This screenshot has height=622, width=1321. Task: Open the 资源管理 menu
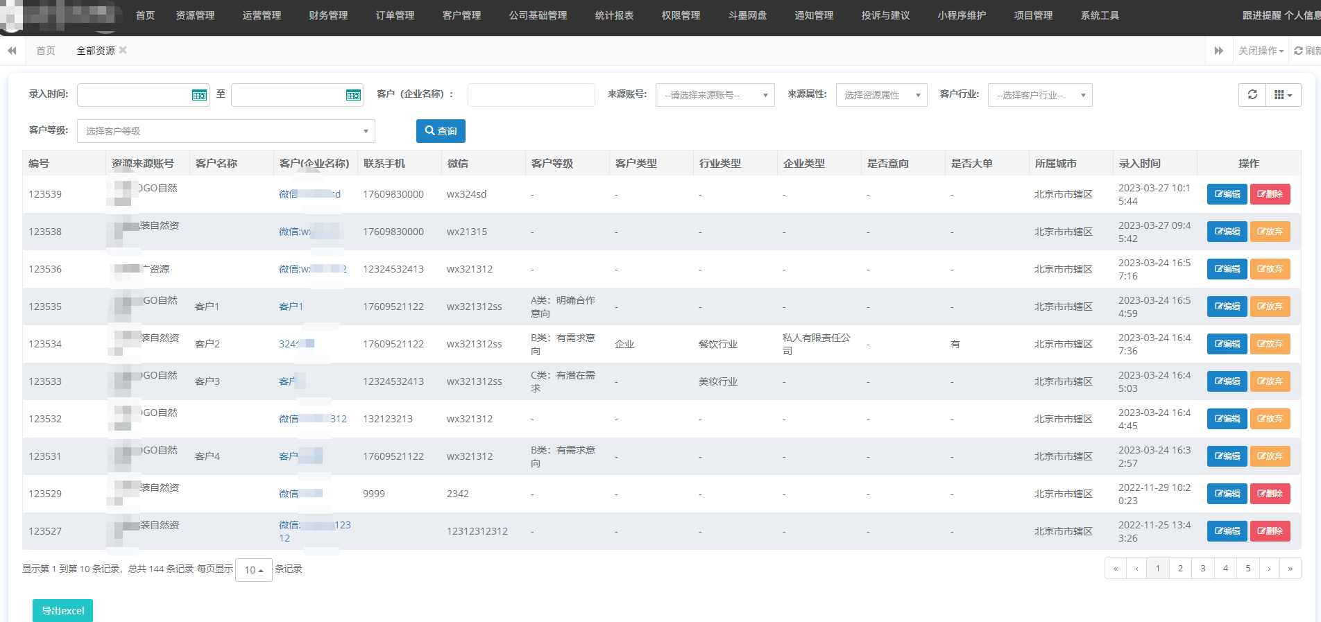click(x=195, y=15)
